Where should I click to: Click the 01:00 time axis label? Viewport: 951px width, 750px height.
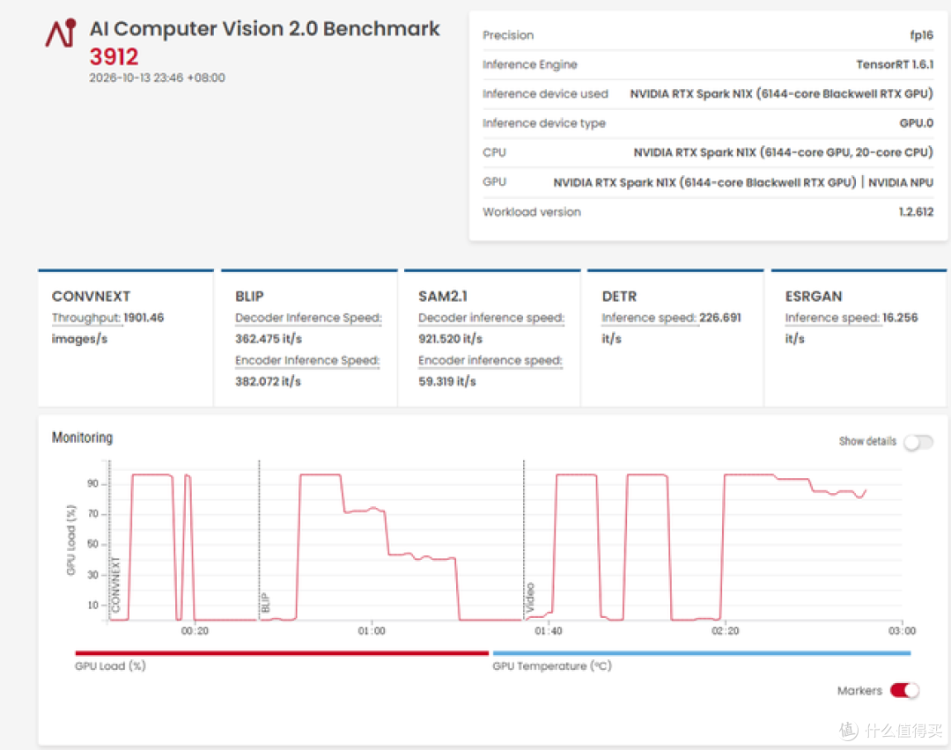(372, 631)
